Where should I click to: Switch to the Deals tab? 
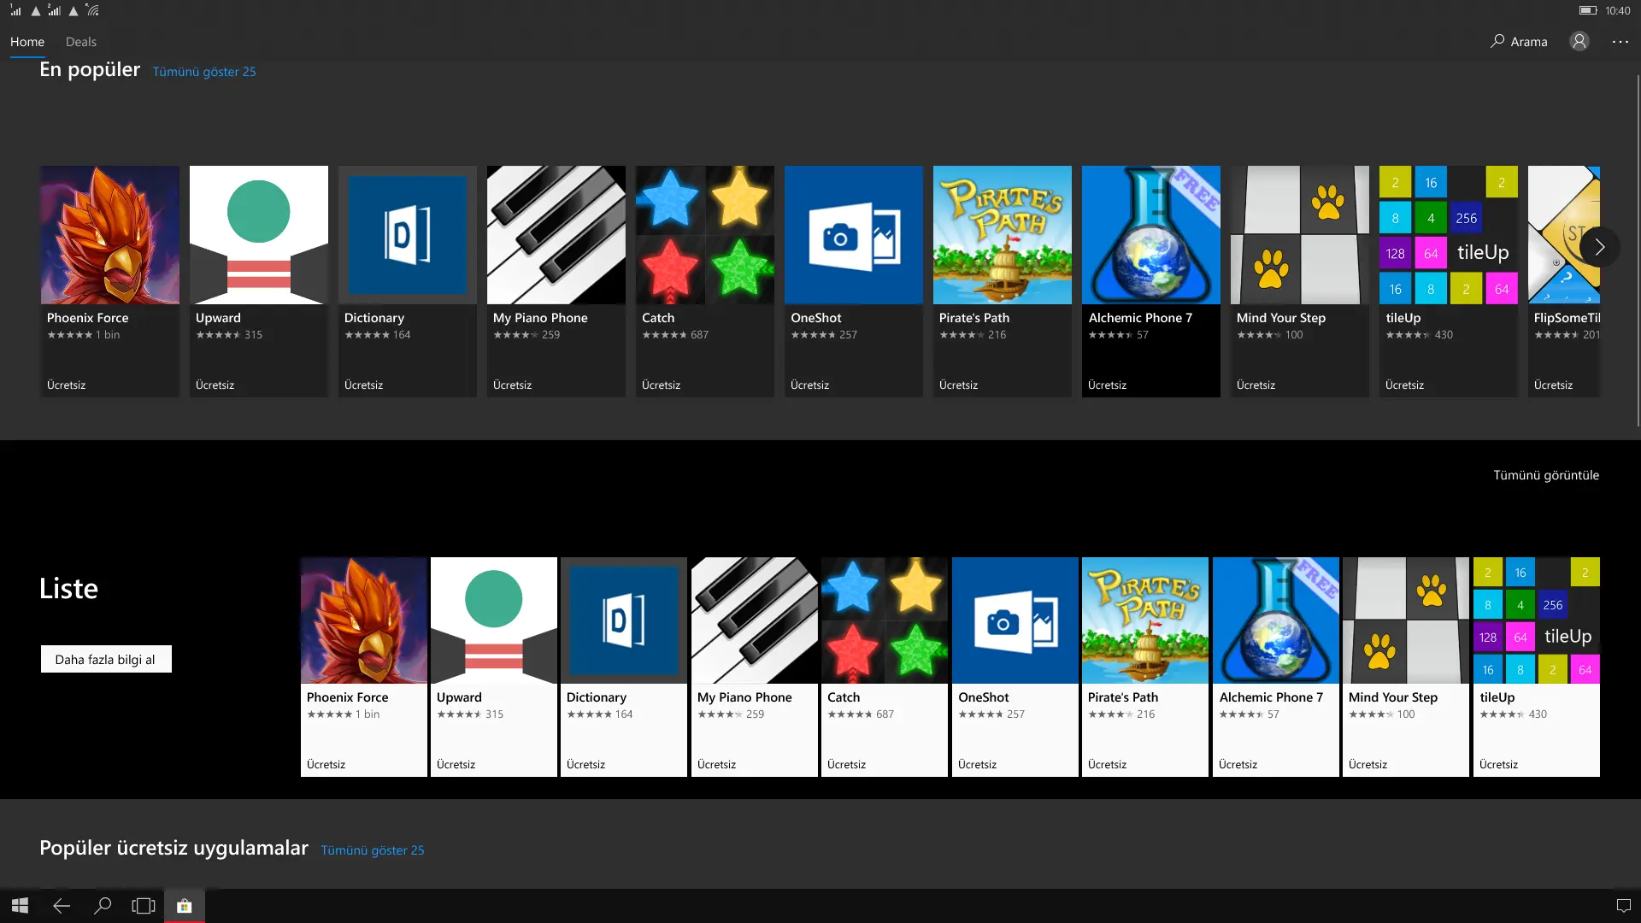(x=81, y=41)
